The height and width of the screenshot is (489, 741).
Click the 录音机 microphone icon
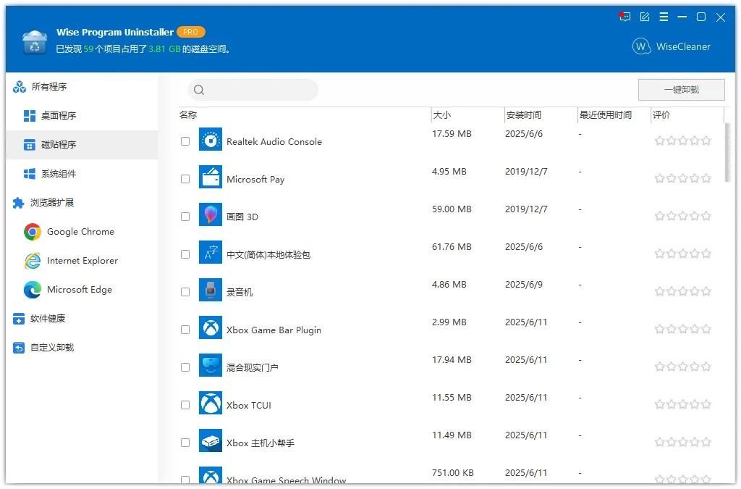[211, 290]
